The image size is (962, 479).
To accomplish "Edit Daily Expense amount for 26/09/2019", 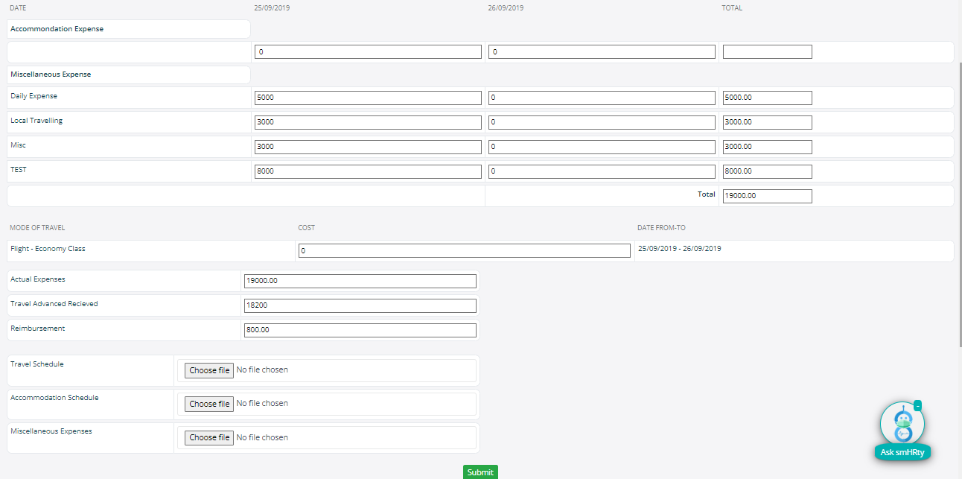I will tap(602, 98).
